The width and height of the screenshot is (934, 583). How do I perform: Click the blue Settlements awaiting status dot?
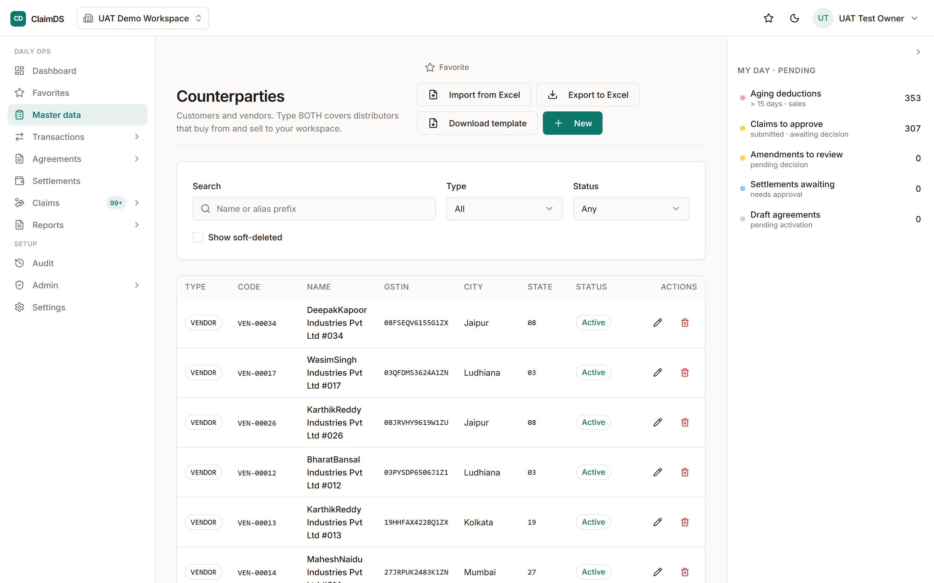tap(742, 189)
